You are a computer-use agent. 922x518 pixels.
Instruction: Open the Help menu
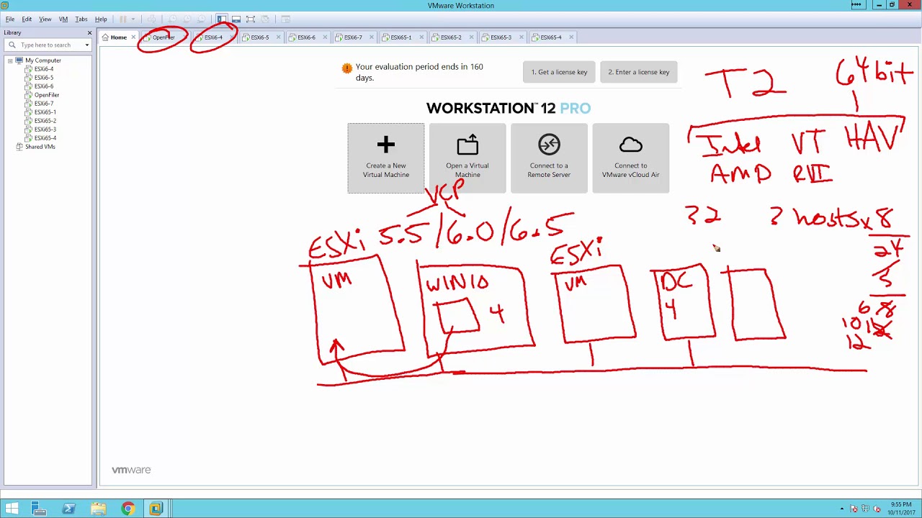click(101, 19)
